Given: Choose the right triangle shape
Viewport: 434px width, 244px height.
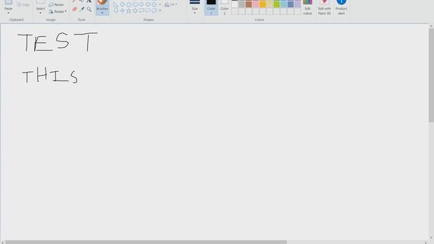Looking at the screenshot, I should pyautogui.click(x=116, y=5).
